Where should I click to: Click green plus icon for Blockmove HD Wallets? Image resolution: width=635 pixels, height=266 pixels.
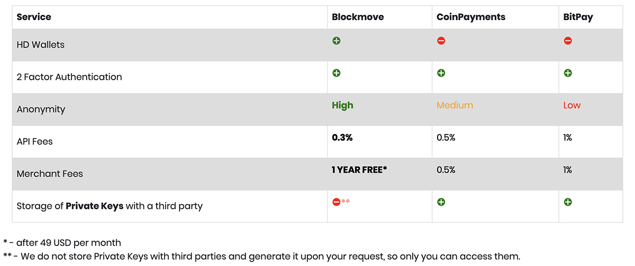336,41
